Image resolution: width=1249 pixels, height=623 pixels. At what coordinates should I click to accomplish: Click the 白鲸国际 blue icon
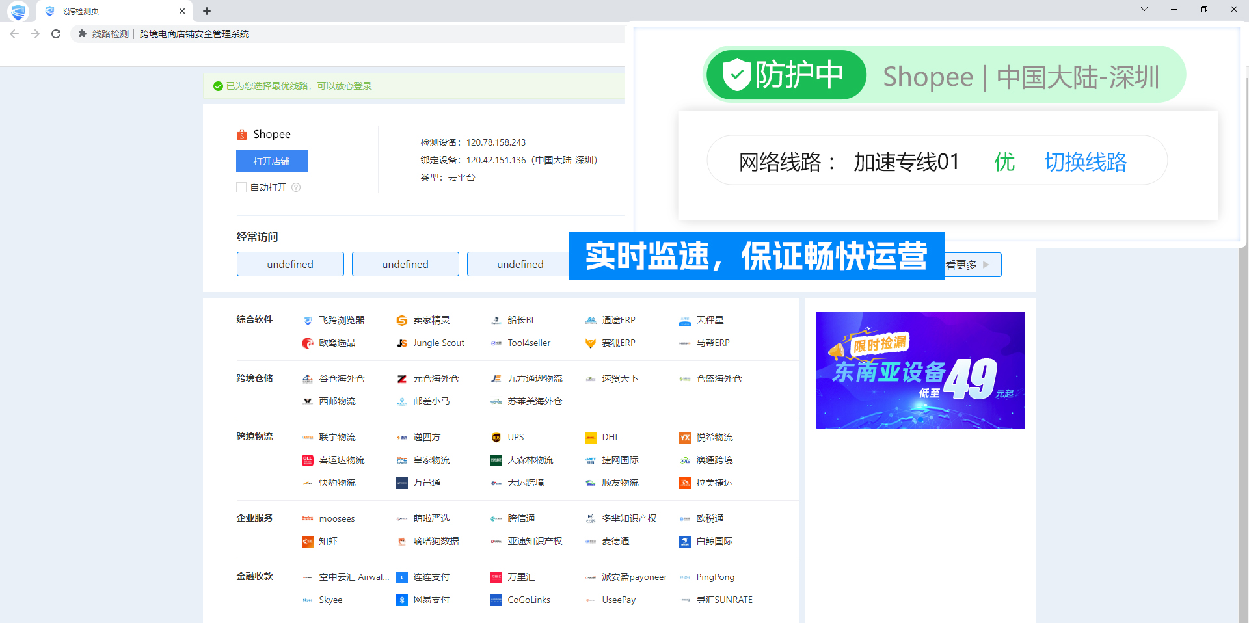tap(685, 542)
